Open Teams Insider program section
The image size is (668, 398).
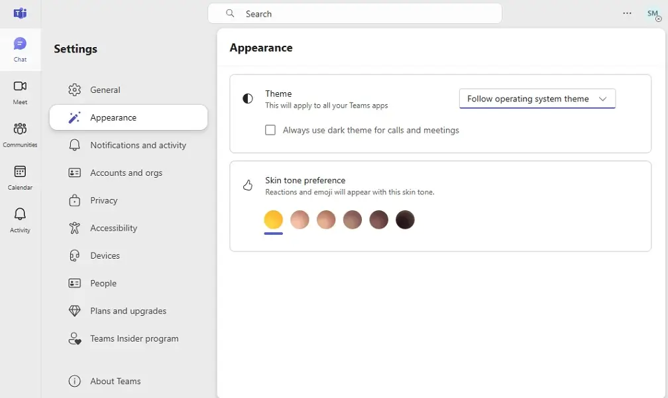(x=129, y=339)
